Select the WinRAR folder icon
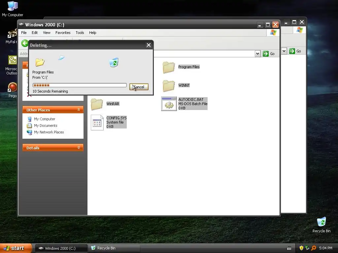 [97, 104]
